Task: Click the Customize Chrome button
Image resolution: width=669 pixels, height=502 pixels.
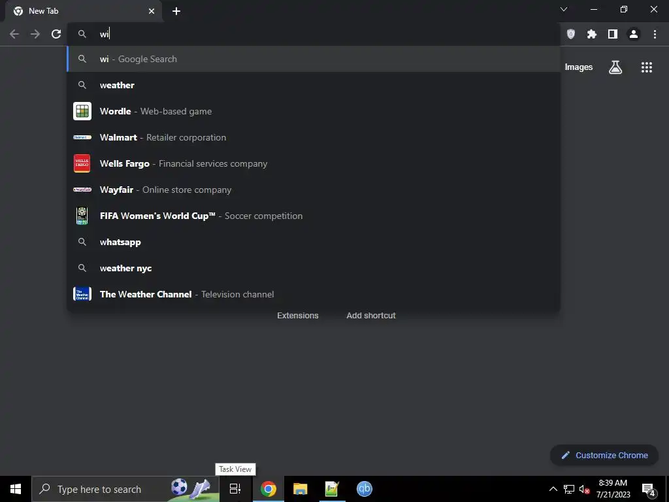Action: click(x=604, y=455)
